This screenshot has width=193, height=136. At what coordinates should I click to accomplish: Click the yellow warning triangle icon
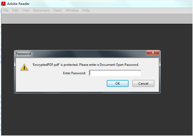[x=24, y=67]
